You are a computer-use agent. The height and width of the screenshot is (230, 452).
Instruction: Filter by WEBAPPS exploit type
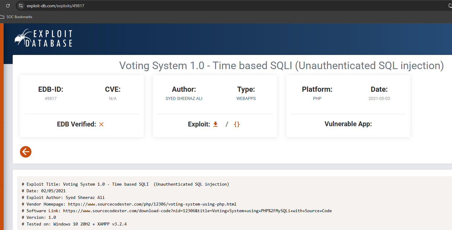[x=246, y=98]
